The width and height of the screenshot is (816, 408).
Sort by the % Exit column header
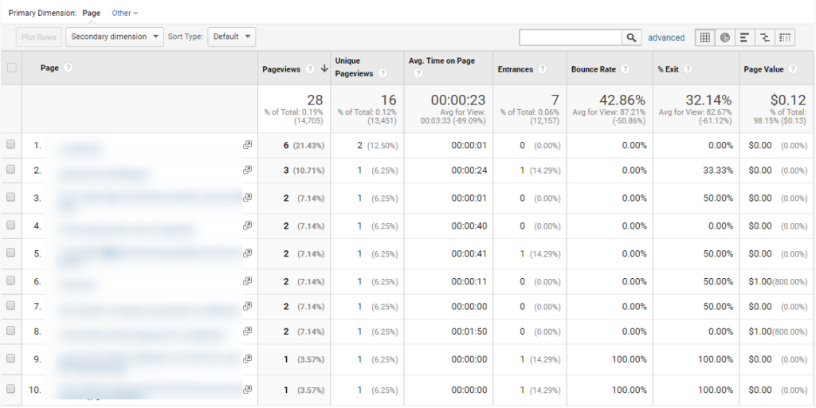point(669,69)
